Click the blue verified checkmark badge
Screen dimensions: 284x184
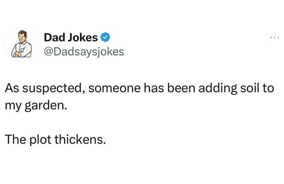[x=105, y=37]
